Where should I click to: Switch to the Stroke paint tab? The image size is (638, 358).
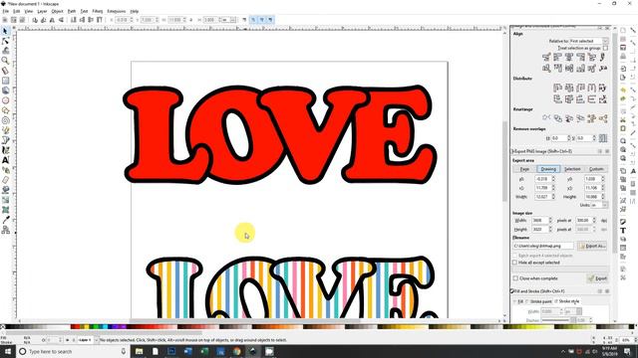click(x=540, y=301)
